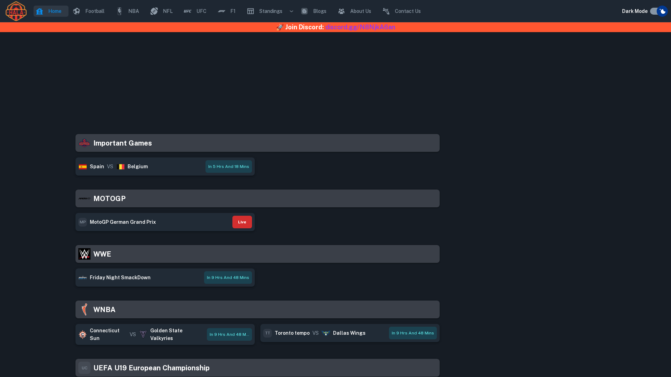Viewport: 671px width, 377px height.
Task: Open the discord.gg/N8NjkA6an invite link
Action: [x=360, y=27]
